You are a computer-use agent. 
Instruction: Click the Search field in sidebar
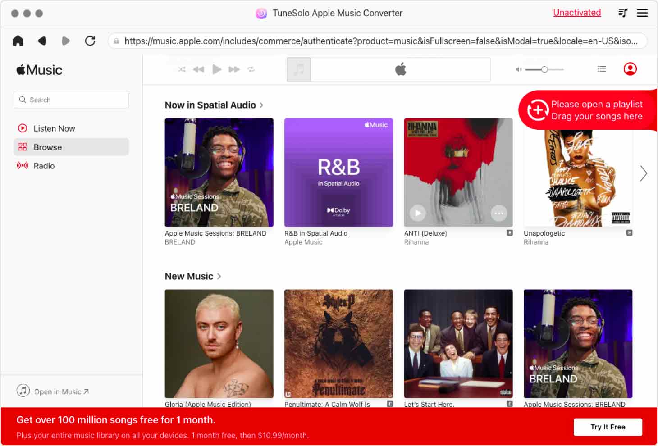pos(71,100)
